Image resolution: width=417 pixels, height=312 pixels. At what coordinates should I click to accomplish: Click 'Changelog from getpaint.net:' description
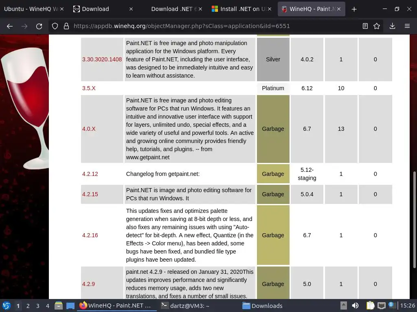(163, 174)
